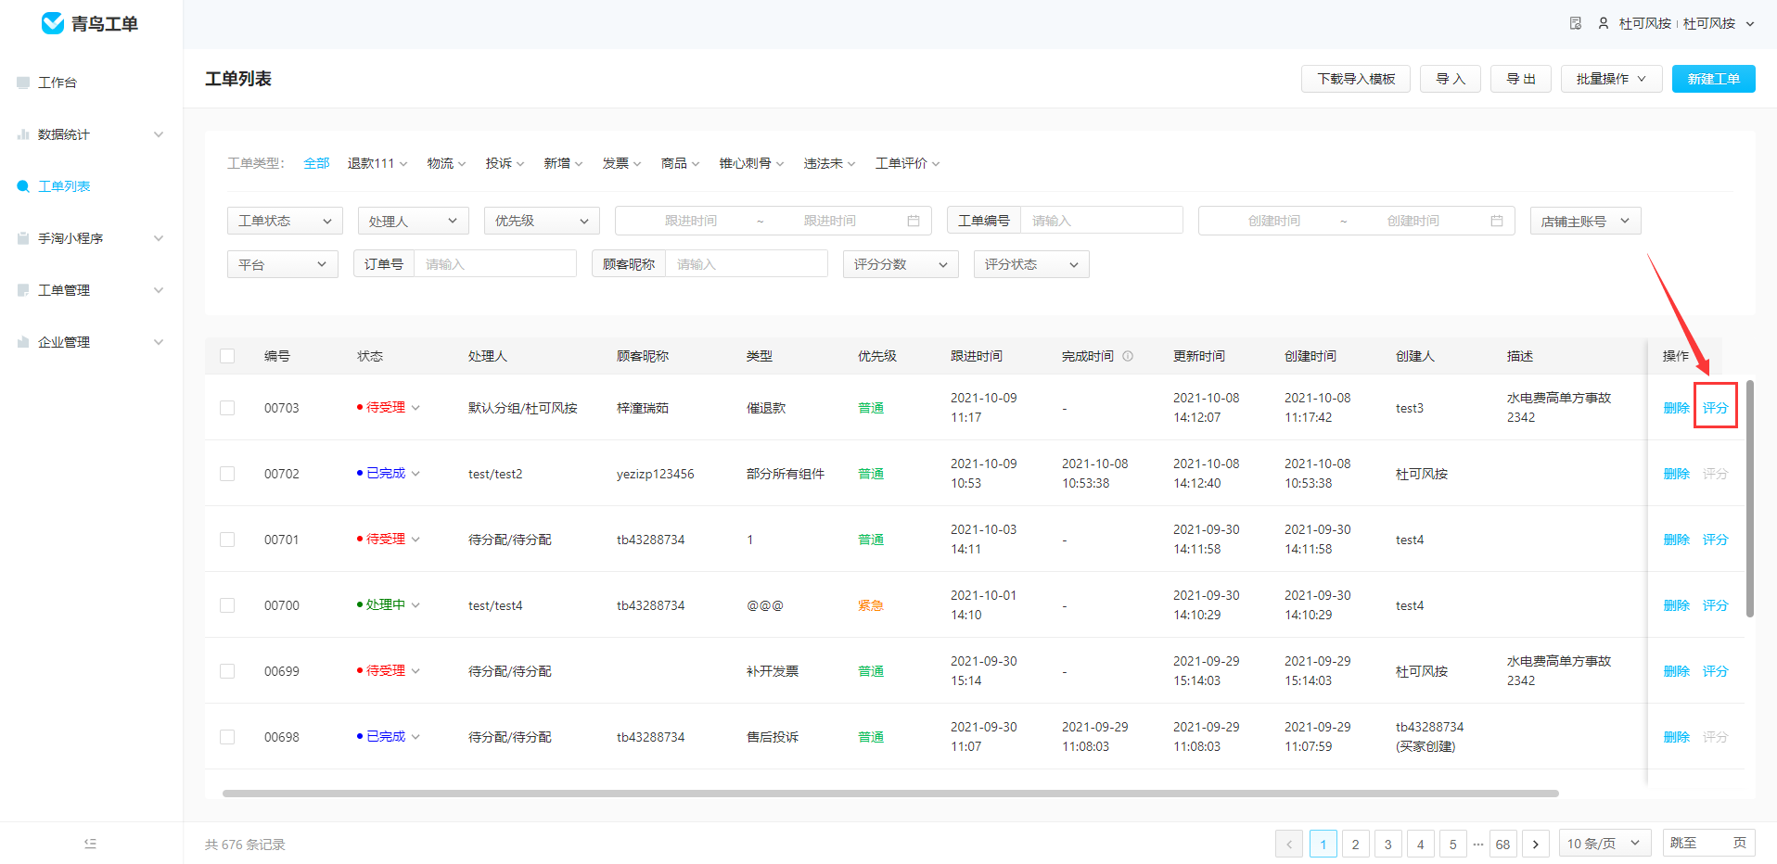The width and height of the screenshot is (1777, 864).
Task: Go to previous page arrow
Action: click(x=1289, y=844)
